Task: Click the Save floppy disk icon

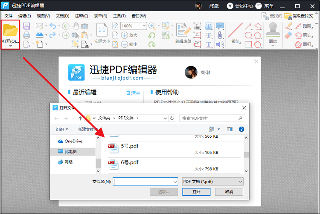Action: pyautogui.click(x=26, y=26)
